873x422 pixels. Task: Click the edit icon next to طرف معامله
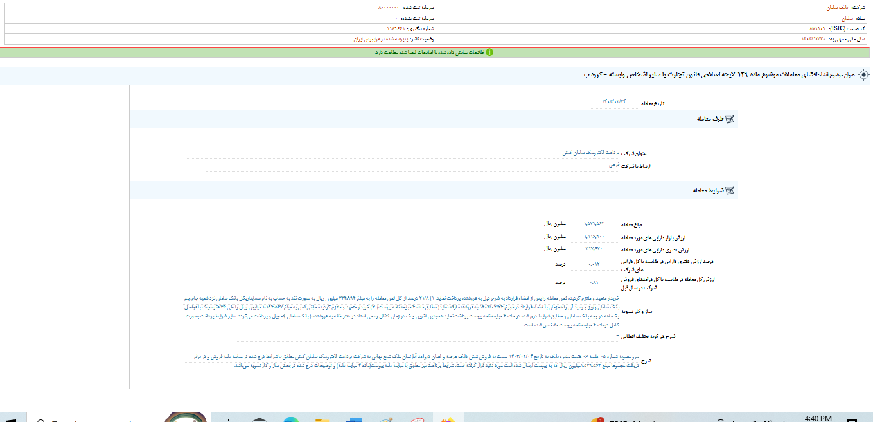[730, 119]
